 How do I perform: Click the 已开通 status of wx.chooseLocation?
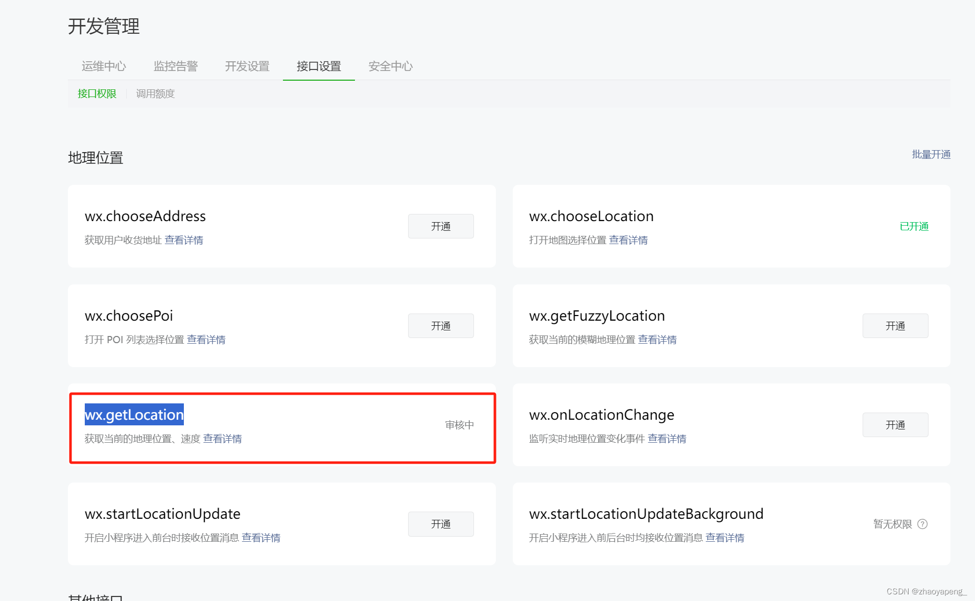click(x=914, y=226)
